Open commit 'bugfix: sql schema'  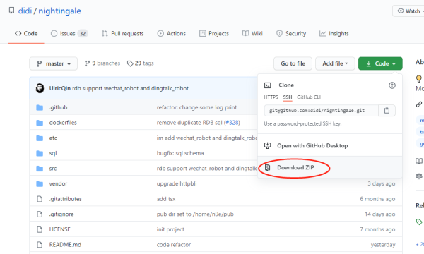pyautogui.click(x=180, y=153)
